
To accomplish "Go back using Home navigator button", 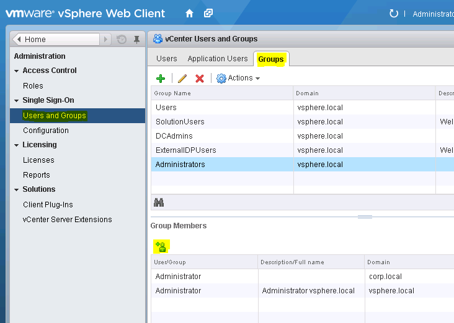I will point(56,39).
